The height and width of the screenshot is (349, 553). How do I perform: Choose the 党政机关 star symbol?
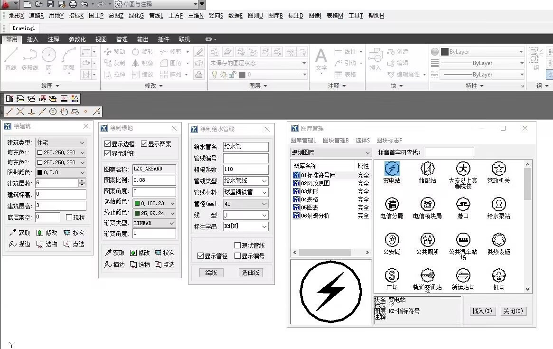click(498, 169)
